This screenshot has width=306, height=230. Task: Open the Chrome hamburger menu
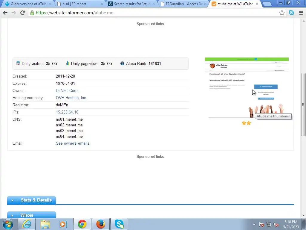pyautogui.click(x=301, y=13)
